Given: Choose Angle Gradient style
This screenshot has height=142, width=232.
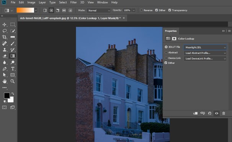Looking at the screenshot, I should click(57, 10).
